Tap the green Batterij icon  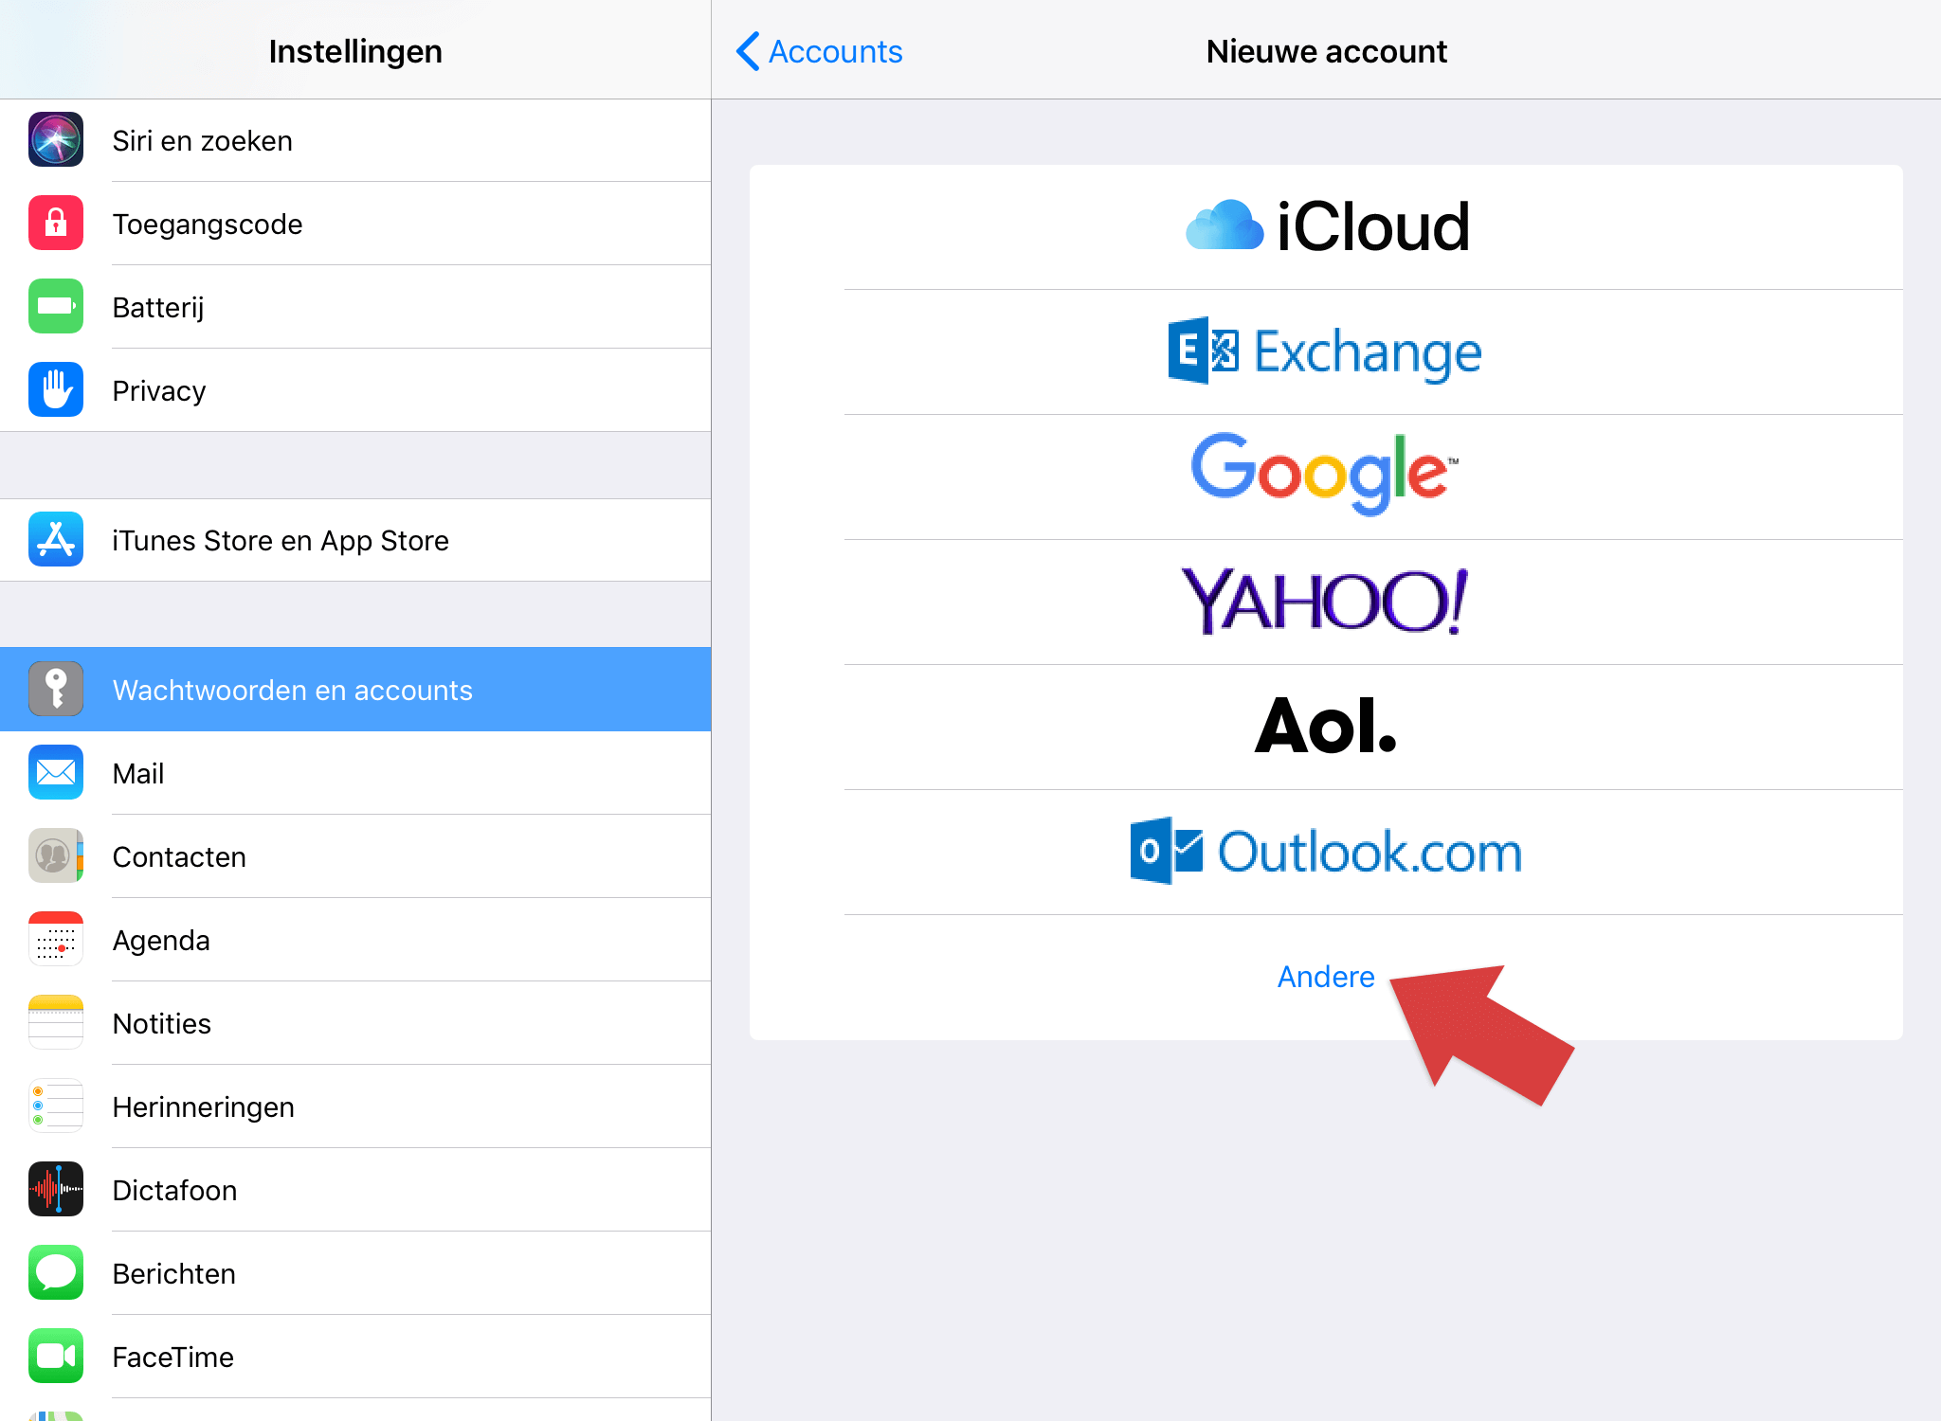[x=56, y=307]
